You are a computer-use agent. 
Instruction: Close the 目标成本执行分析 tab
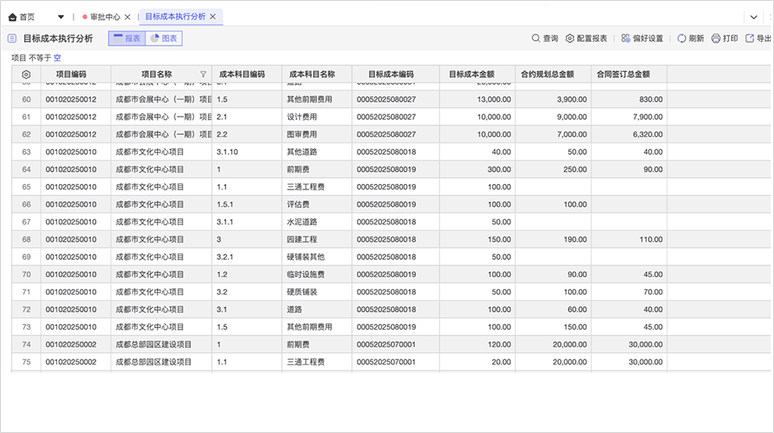pos(213,16)
